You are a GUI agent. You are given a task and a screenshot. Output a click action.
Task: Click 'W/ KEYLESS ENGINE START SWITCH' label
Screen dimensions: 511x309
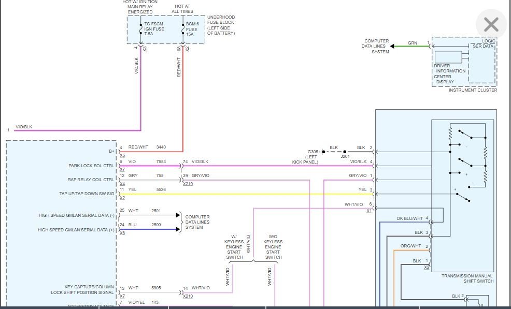[234, 247]
